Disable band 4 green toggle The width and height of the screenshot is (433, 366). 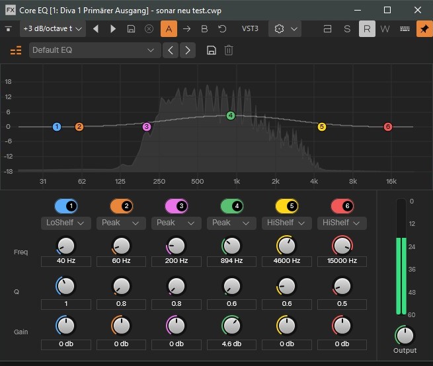coord(231,205)
